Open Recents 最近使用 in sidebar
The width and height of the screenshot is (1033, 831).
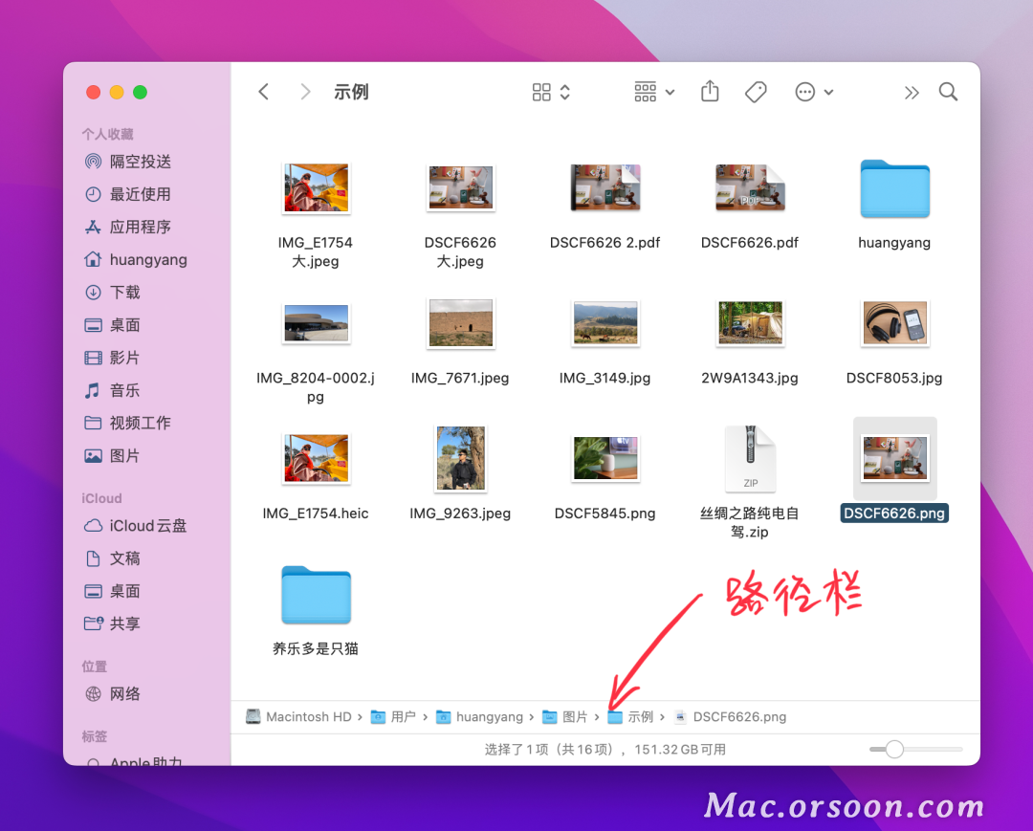click(x=128, y=194)
